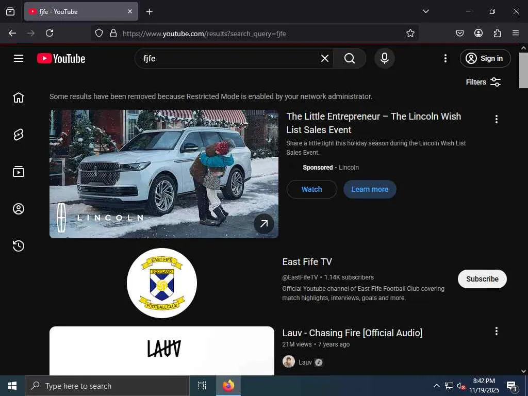Open YouTube settings three-dot menu
This screenshot has height=396, width=528.
[445, 58]
